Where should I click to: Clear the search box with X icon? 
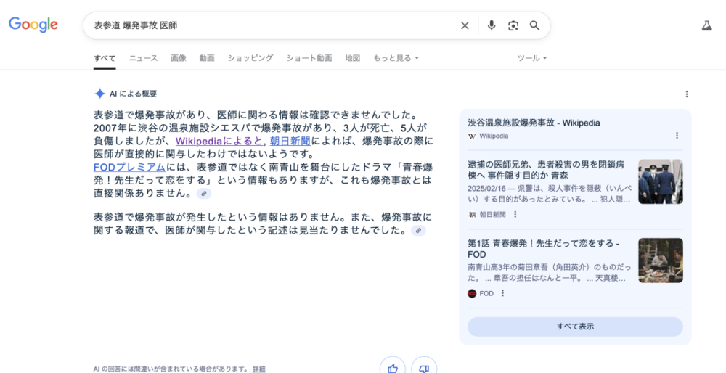465,25
